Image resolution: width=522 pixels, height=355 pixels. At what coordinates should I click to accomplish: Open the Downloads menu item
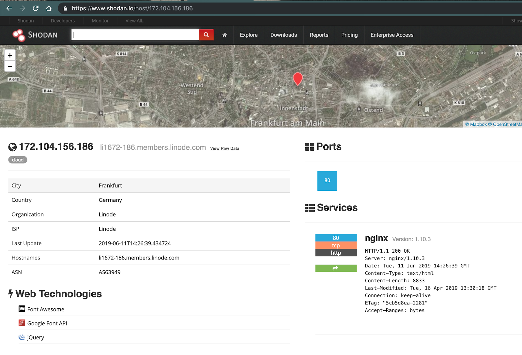(x=284, y=35)
